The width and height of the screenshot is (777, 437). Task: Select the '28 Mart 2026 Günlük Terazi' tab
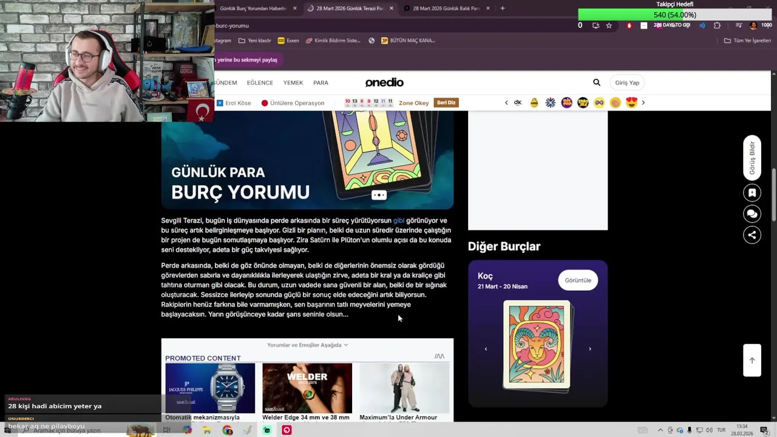[350, 8]
